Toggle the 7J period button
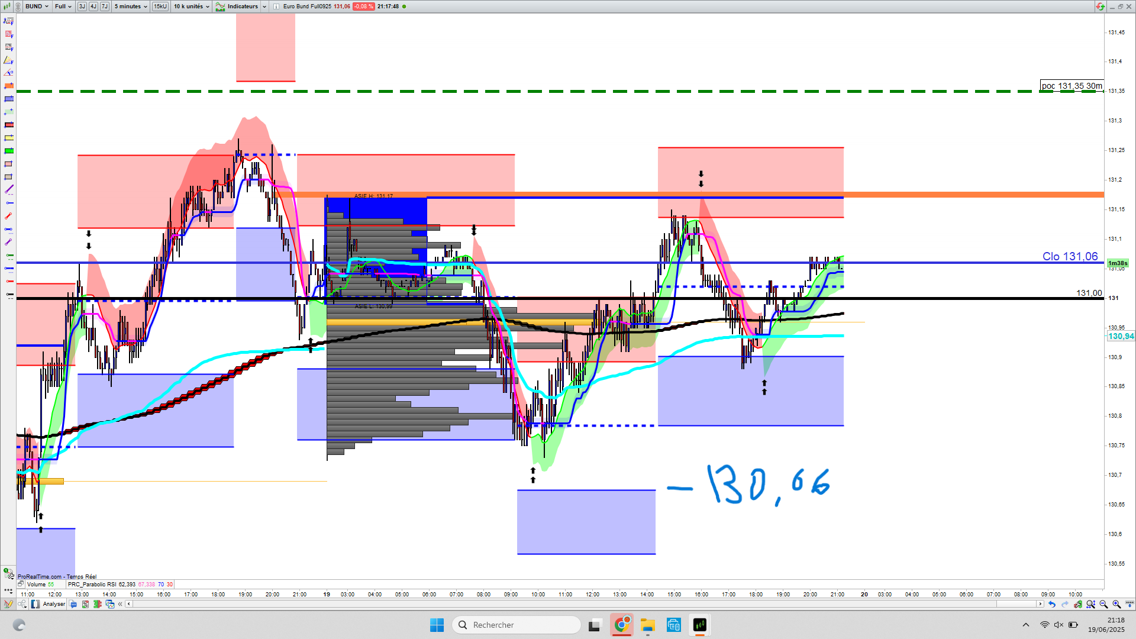1136x639 pixels. click(105, 7)
